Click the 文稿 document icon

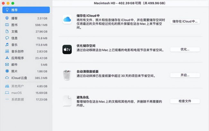[7, 31]
